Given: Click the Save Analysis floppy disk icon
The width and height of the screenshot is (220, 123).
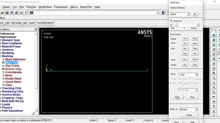Looking at the screenshot, I should (x=7, y=13).
